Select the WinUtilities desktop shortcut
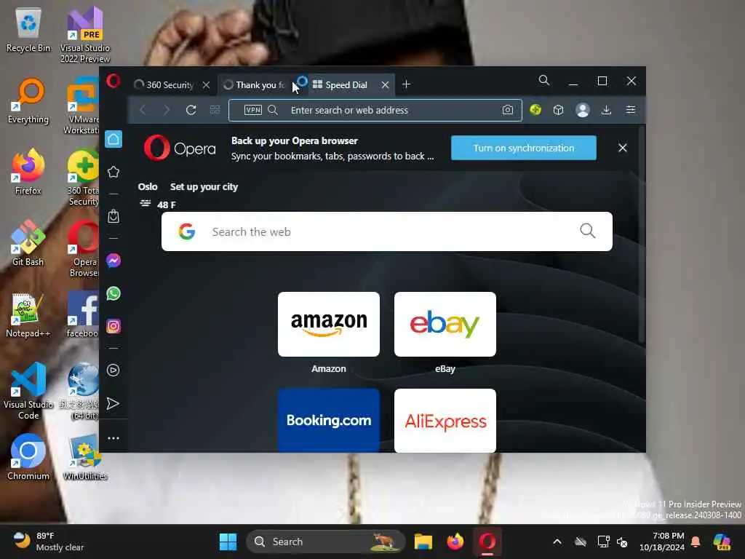The width and height of the screenshot is (745, 559). point(85,457)
